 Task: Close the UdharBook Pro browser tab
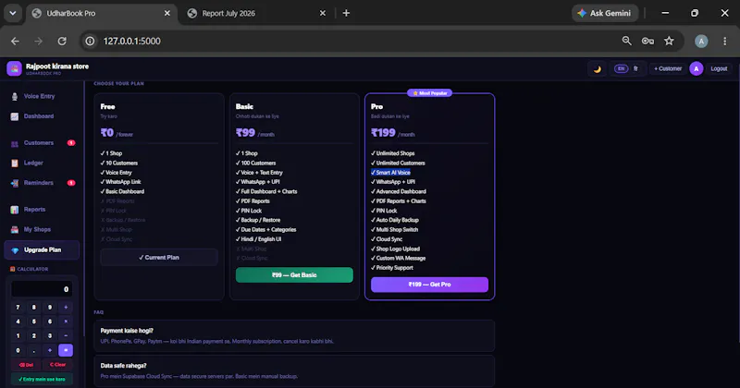pos(167,13)
